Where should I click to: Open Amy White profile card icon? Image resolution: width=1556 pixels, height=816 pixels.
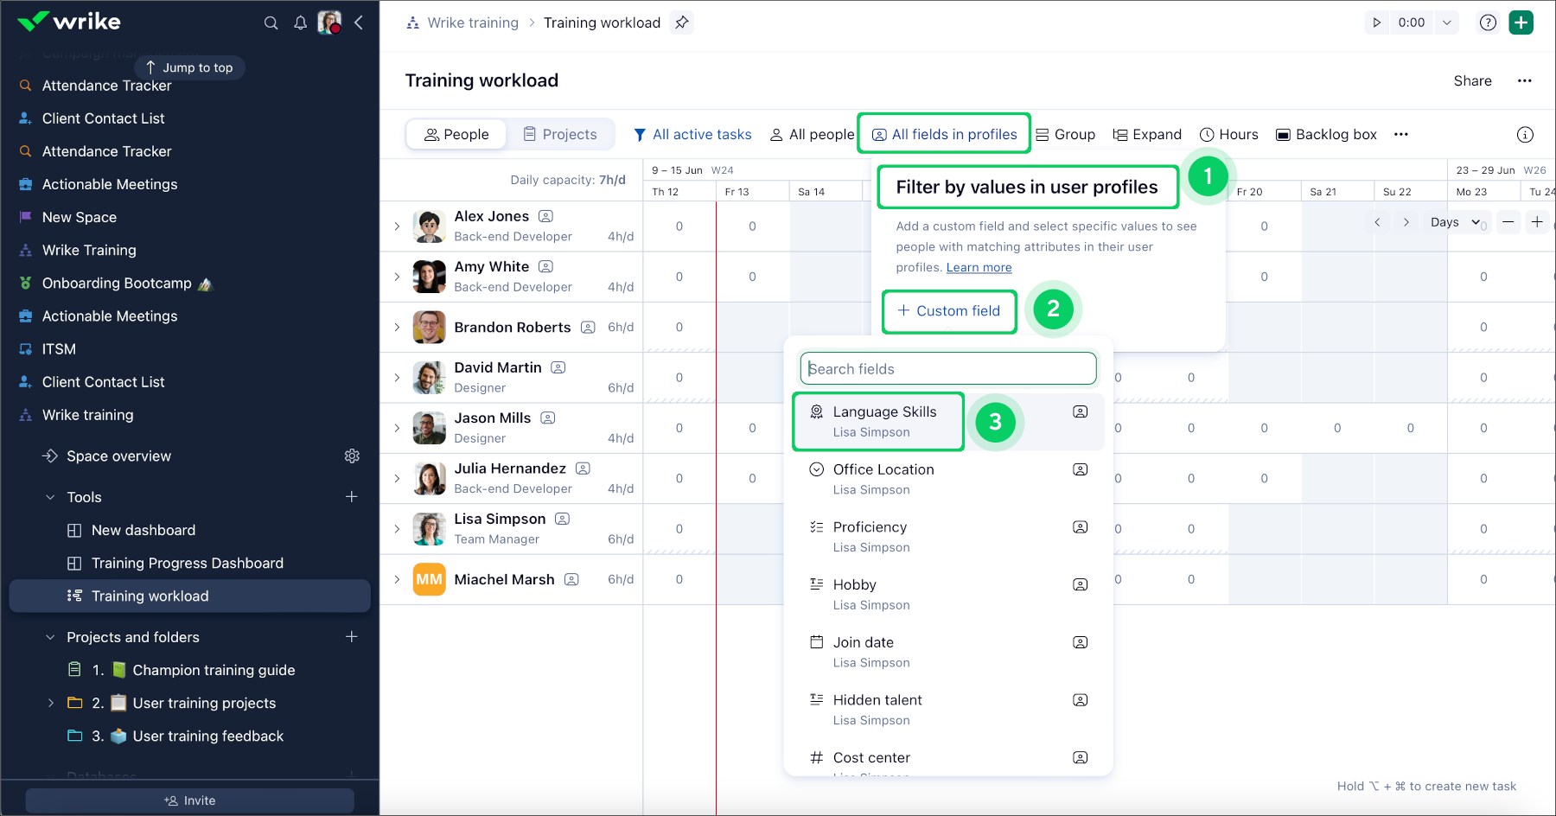545,266
